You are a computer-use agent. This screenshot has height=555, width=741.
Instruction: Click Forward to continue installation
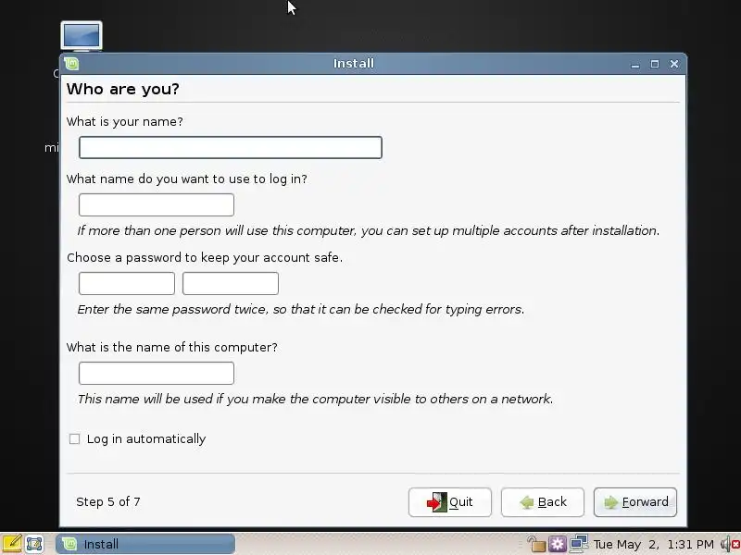pyautogui.click(x=635, y=502)
